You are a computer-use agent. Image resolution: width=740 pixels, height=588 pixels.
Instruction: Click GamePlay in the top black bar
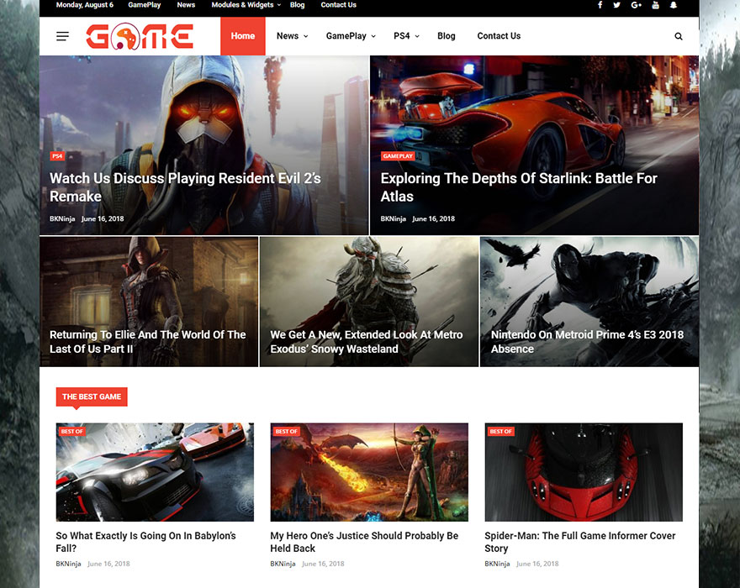click(145, 5)
